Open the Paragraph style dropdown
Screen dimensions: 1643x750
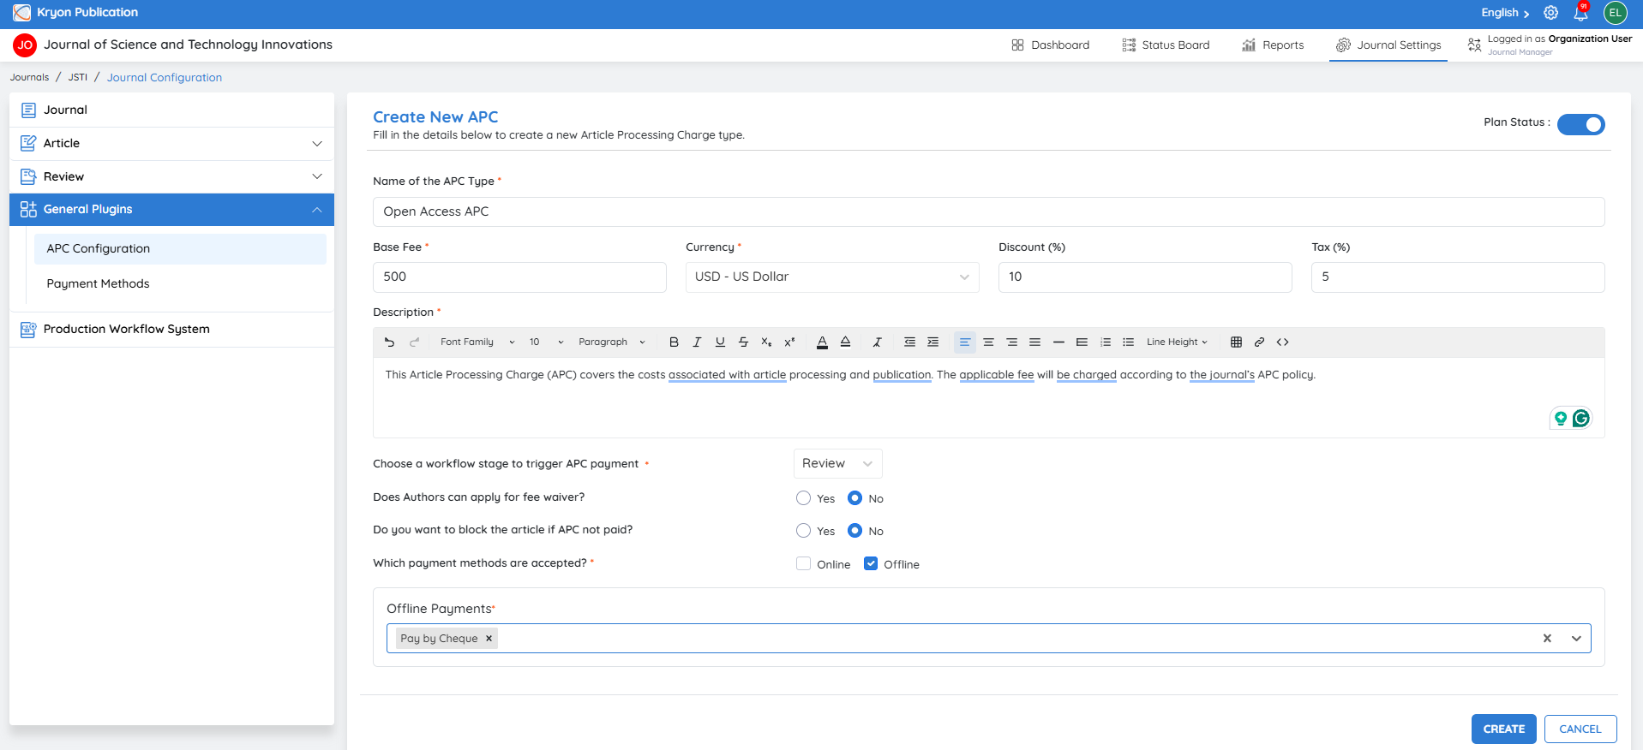pyautogui.click(x=612, y=342)
